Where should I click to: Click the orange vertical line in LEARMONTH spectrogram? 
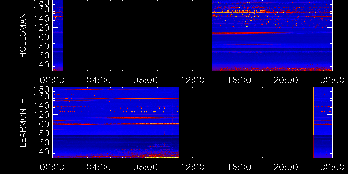(313, 111)
